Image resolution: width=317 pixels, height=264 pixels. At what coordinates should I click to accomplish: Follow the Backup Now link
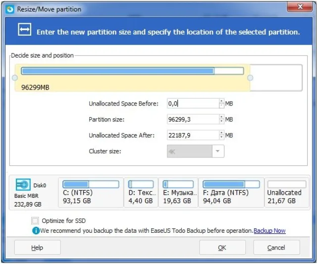(x=269, y=231)
